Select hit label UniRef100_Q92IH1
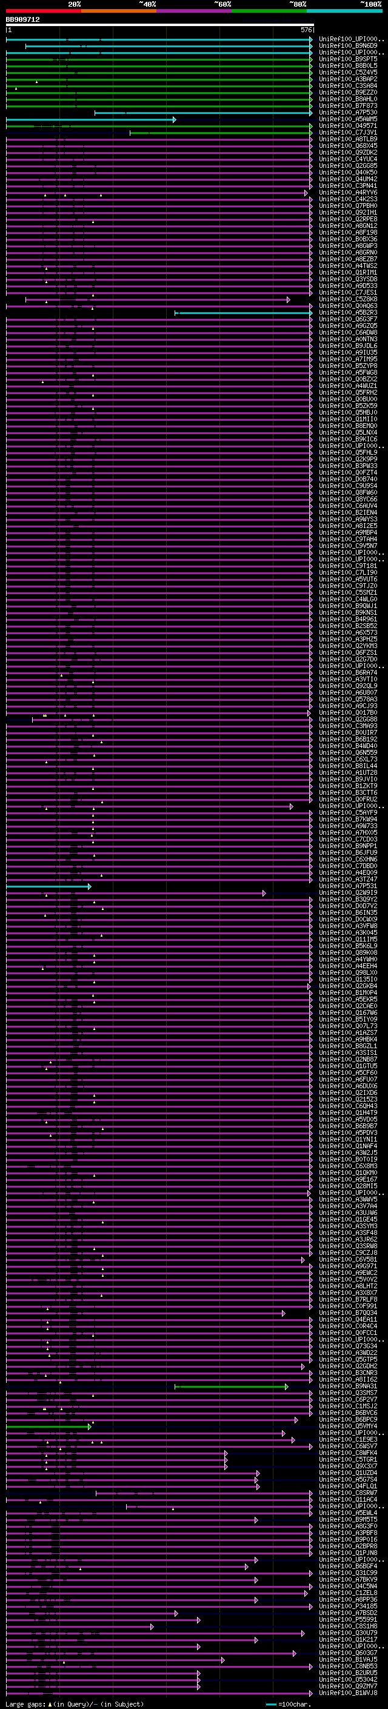The height and width of the screenshot is (1709, 388). pyautogui.click(x=348, y=212)
